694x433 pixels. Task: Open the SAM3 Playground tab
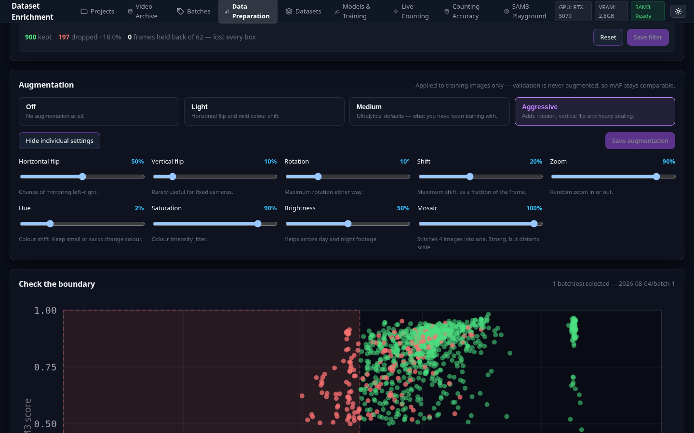(525, 11)
